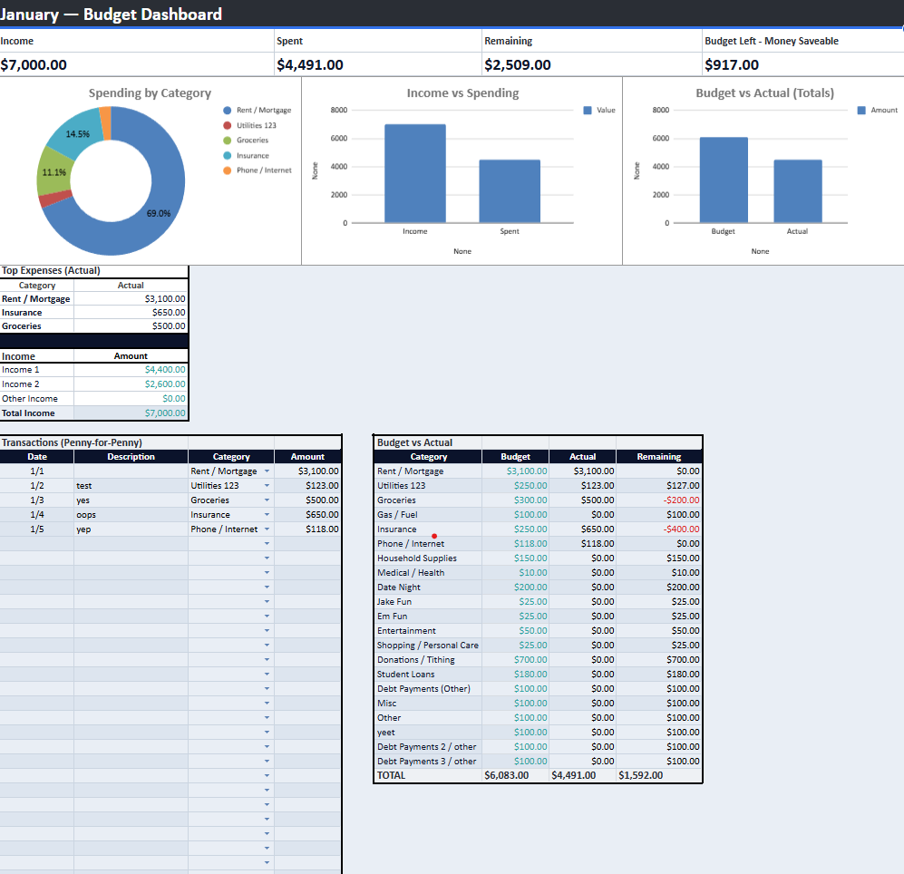Viewport: 904px width, 874px height.
Task: Select the $917.00 Money Saveable cell
Action: click(803, 64)
